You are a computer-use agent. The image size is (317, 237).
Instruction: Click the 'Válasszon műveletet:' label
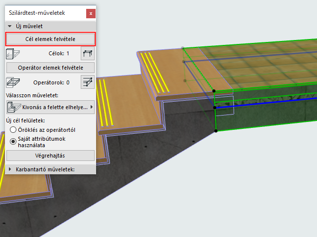32,95
